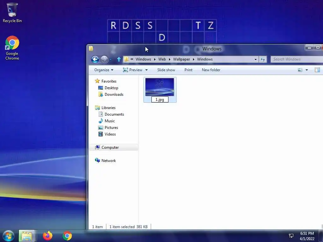Click the folder icon in address bar
323x242 pixels.
pos(126,59)
